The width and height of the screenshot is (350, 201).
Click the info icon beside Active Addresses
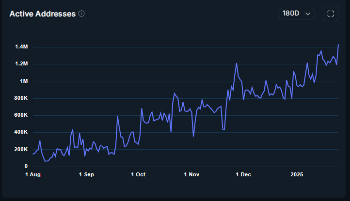(81, 14)
